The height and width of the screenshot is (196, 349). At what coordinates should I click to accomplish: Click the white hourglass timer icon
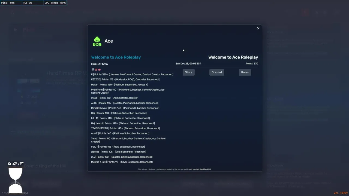pos(15,181)
